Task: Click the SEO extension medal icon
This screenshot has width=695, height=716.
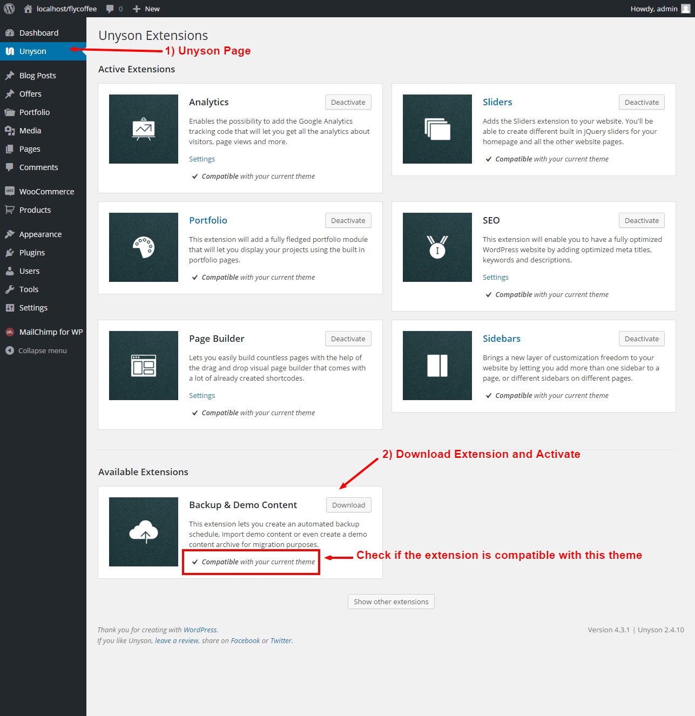Action: 437,247
